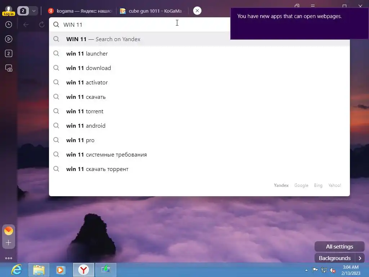369x277 pixels.
Task: Select Yandex Browser taskbar icon
Action: tap(84, 270)
